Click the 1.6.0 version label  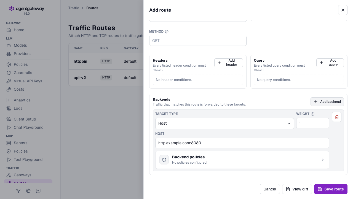tap(26, 14)
